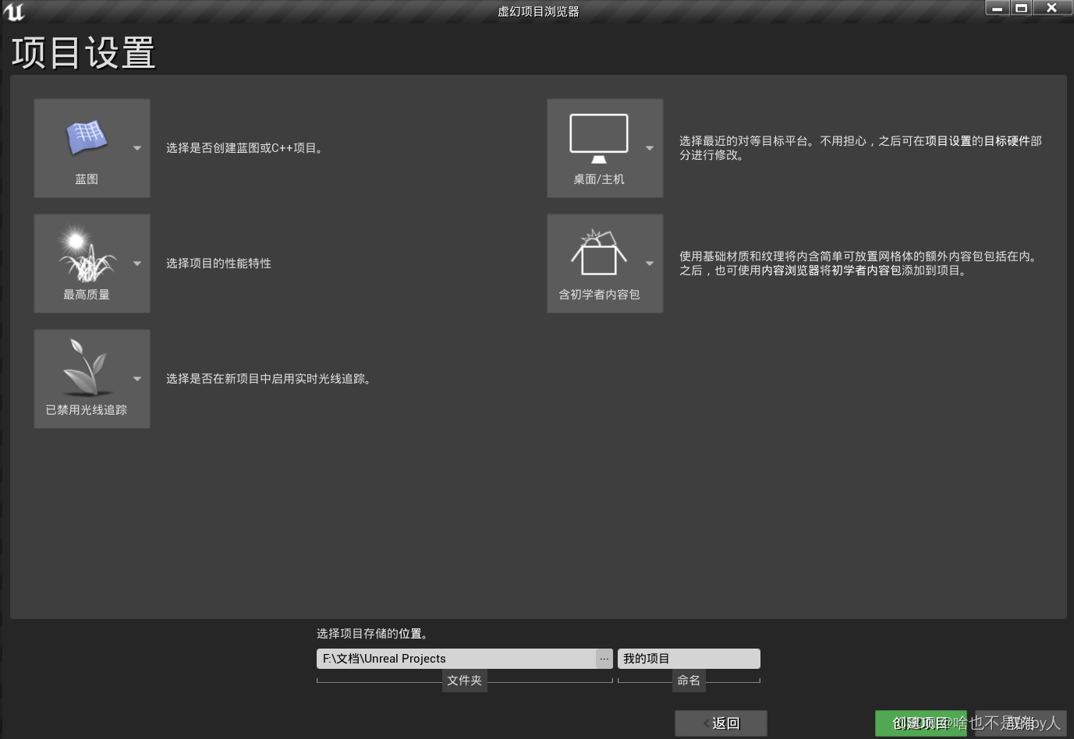Click the 含初学者内容包 box icon
The height and width of the screenshot is (739, 1074).
[599, 253]
